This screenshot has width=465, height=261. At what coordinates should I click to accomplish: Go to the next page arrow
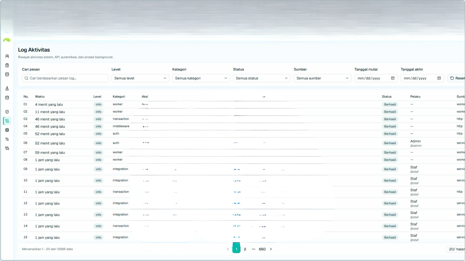tap(271, 249)
